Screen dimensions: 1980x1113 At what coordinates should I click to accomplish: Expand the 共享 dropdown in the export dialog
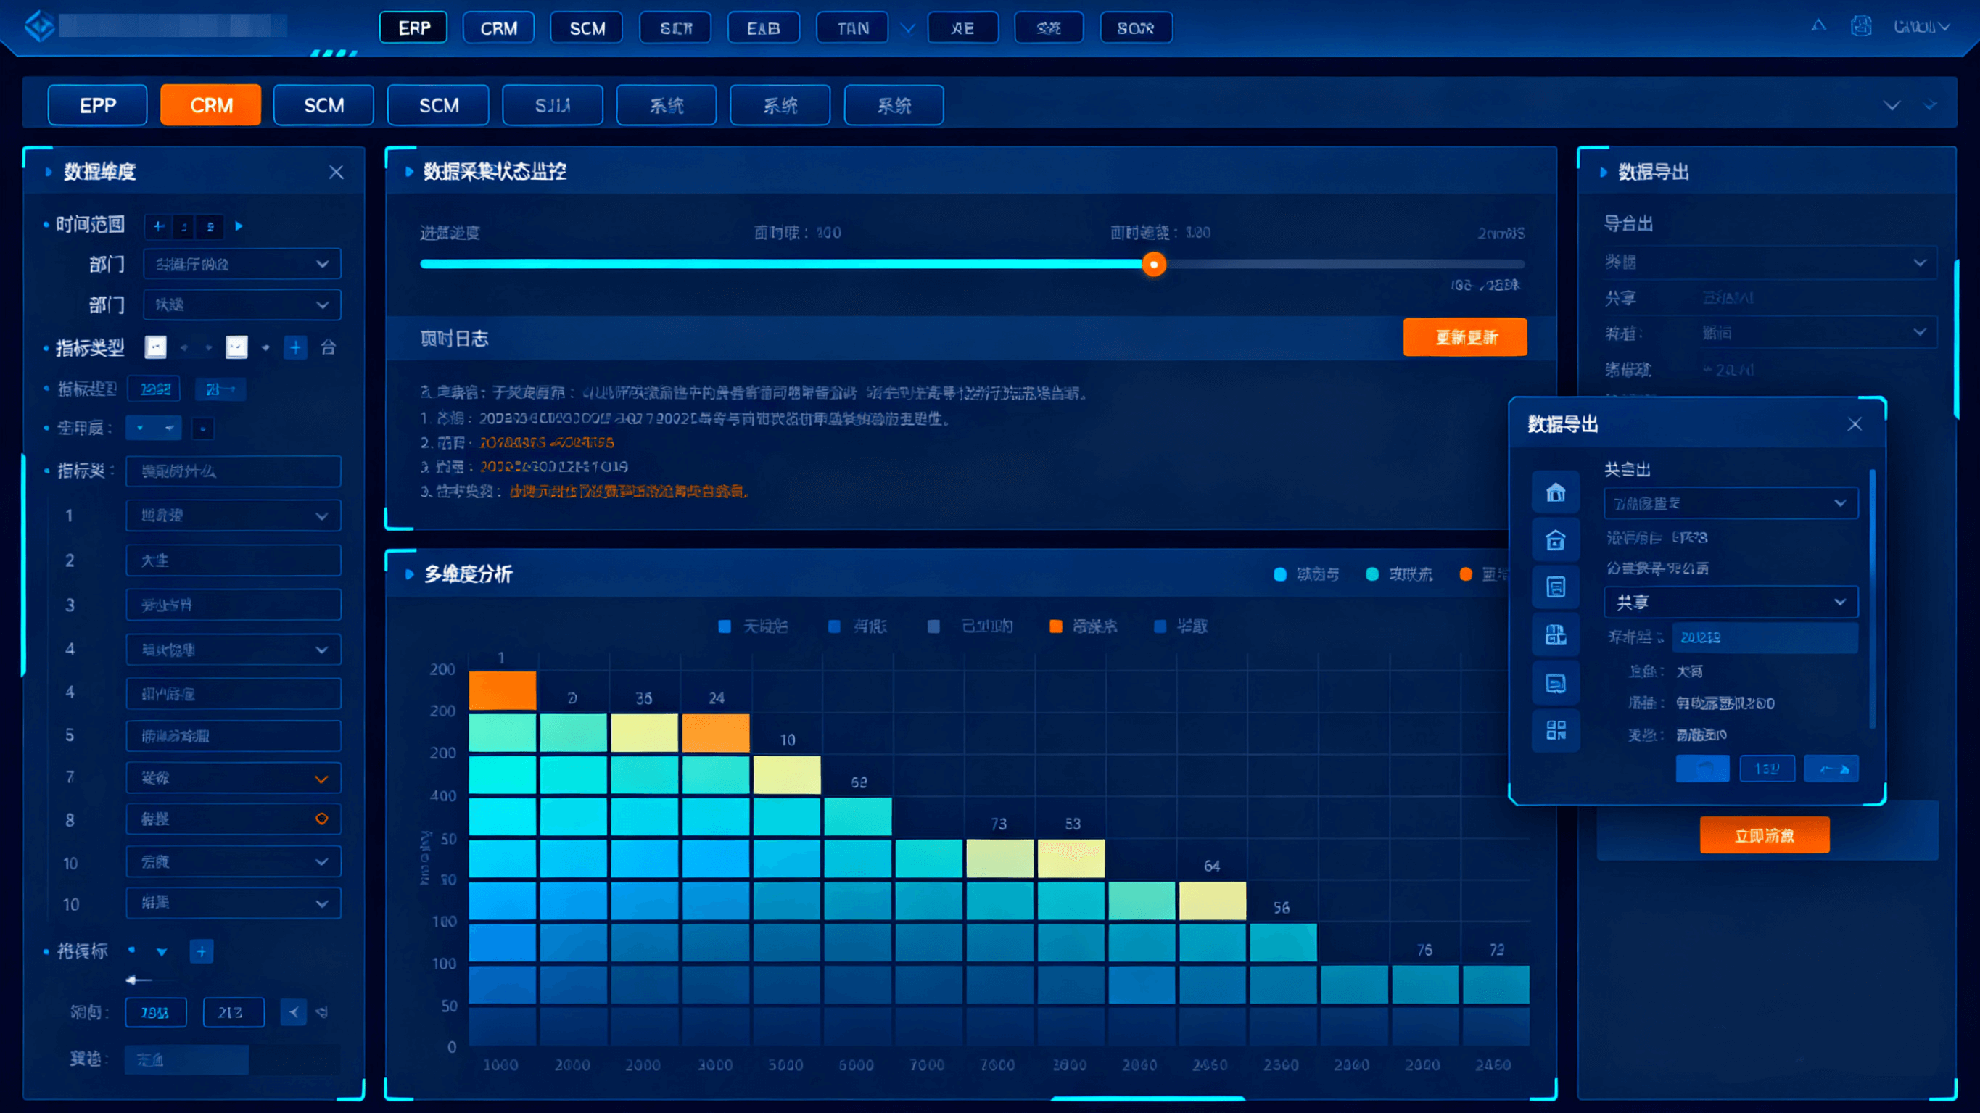(x=1731, y=602)
